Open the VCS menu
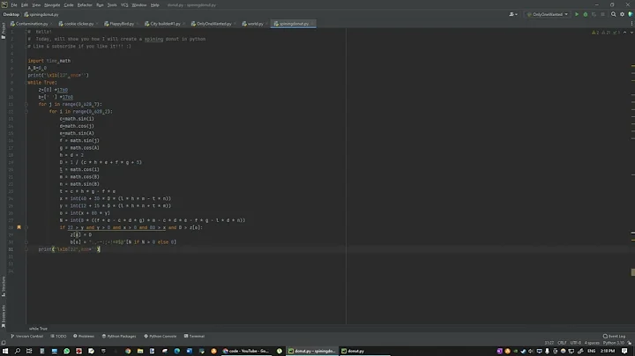The height and width of the screenshot is (356, 635). click(124, 5)
